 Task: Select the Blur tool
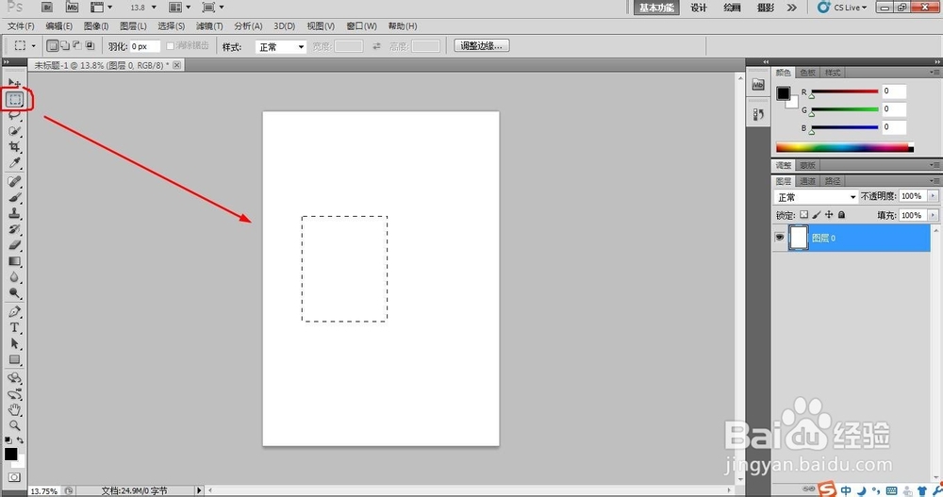tap(14, 277)
